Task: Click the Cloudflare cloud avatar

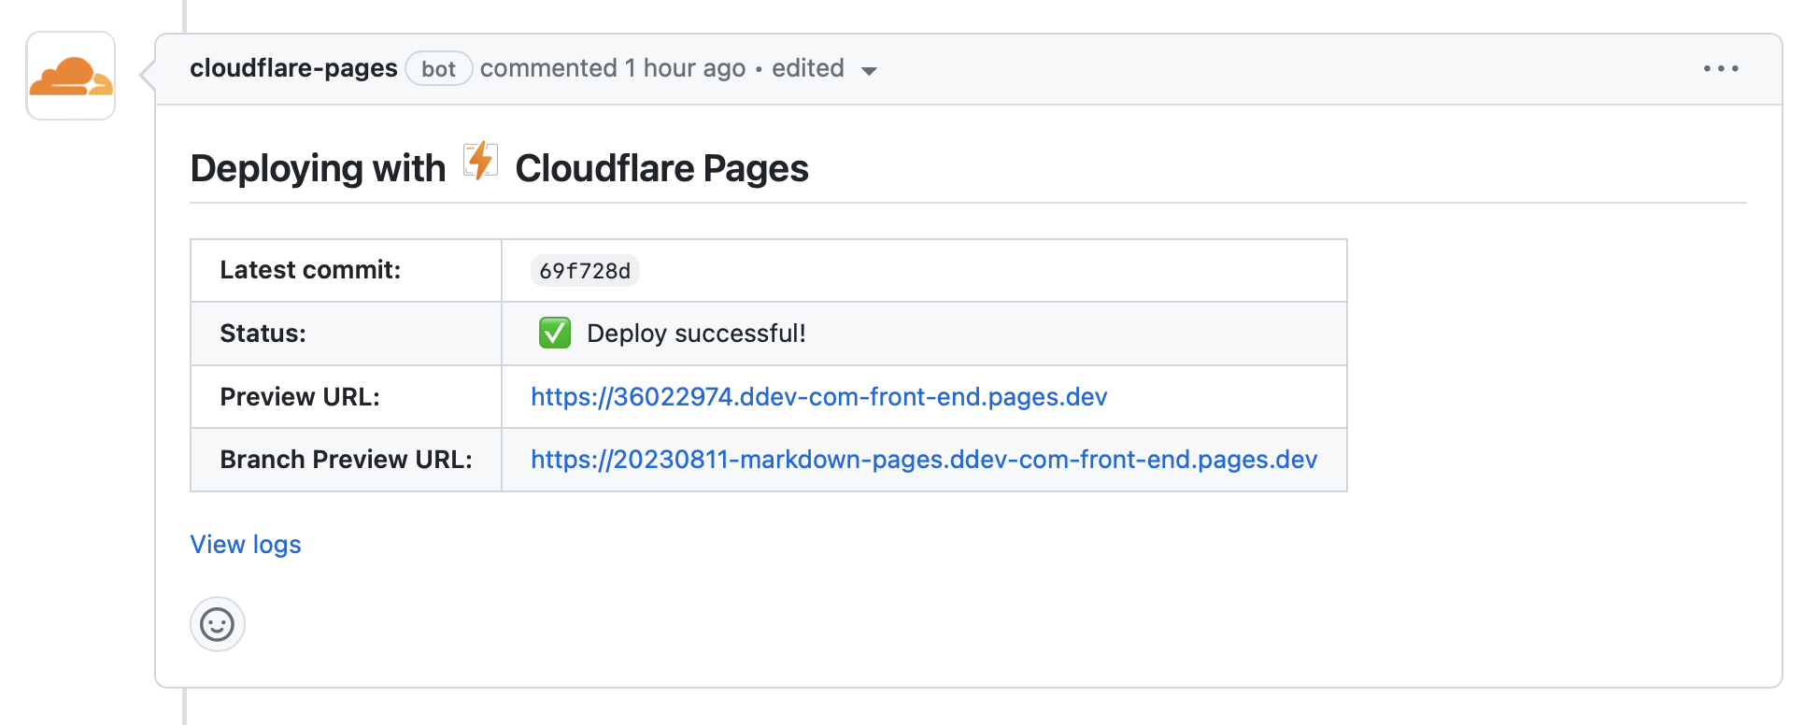Action: pyautogui.click(x=71, y=76)
